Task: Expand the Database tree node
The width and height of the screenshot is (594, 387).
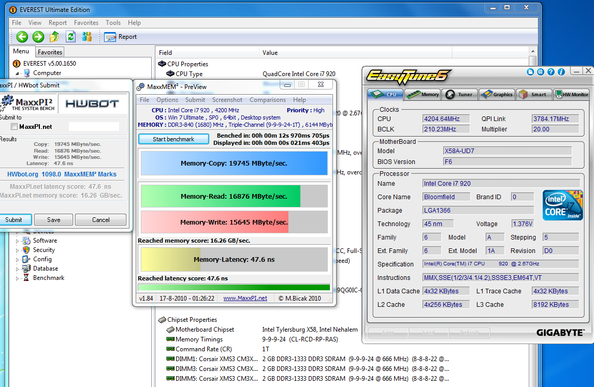Action: pos(17,269)
